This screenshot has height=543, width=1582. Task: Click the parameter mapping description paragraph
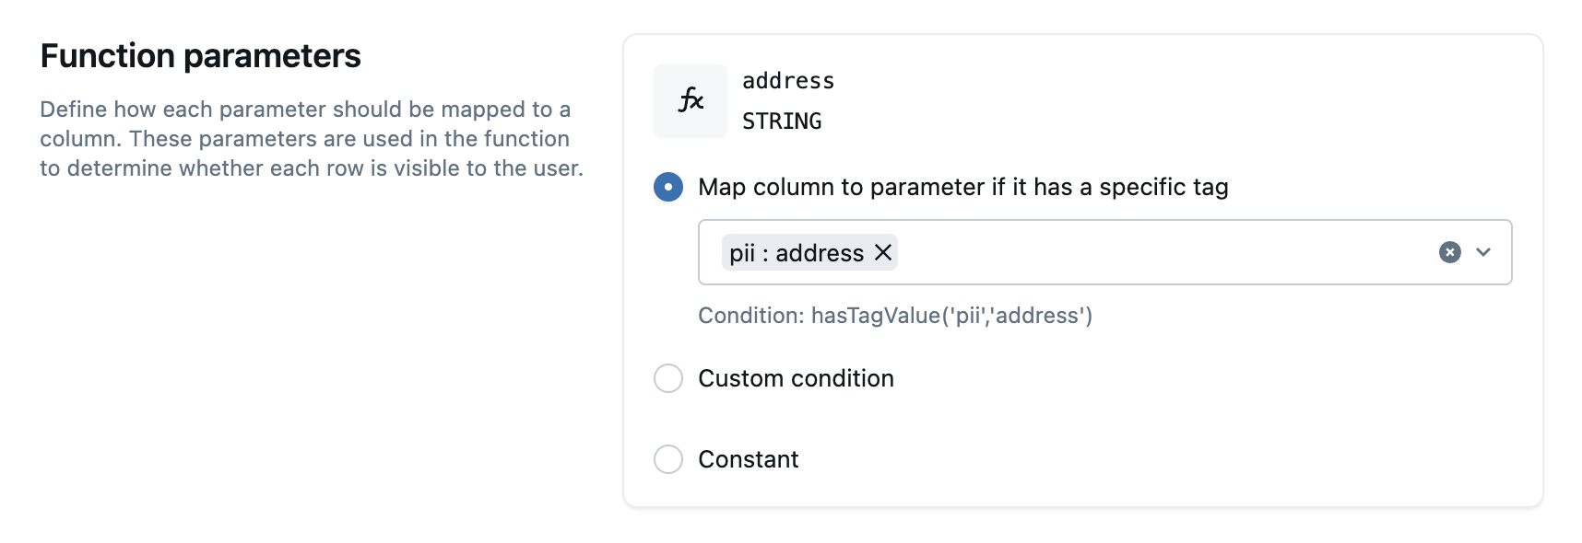(x=311, y=139)
